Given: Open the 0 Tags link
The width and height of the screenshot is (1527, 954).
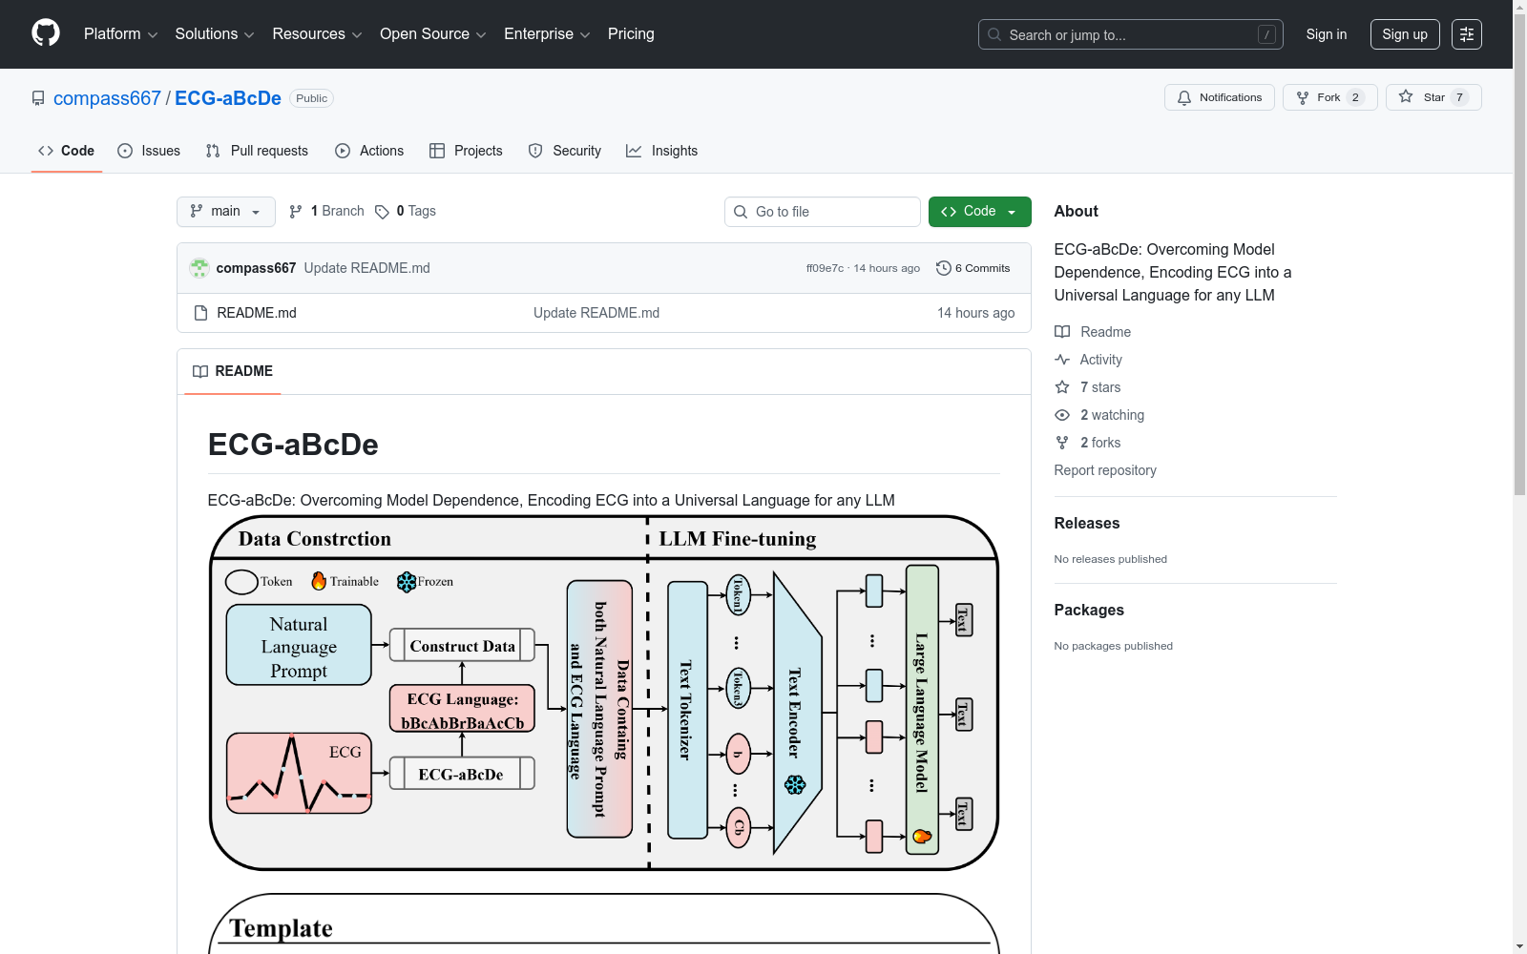Looking at the screenshot, I should (x=406, y=212).
